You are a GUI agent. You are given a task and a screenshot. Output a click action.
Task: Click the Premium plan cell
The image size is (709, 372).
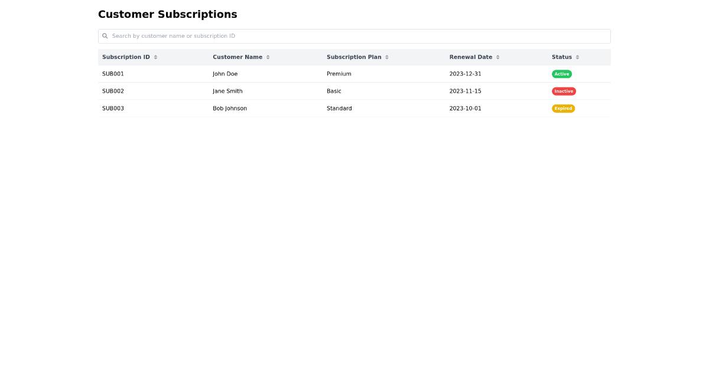pyautogui.click(x=339, y=74)
